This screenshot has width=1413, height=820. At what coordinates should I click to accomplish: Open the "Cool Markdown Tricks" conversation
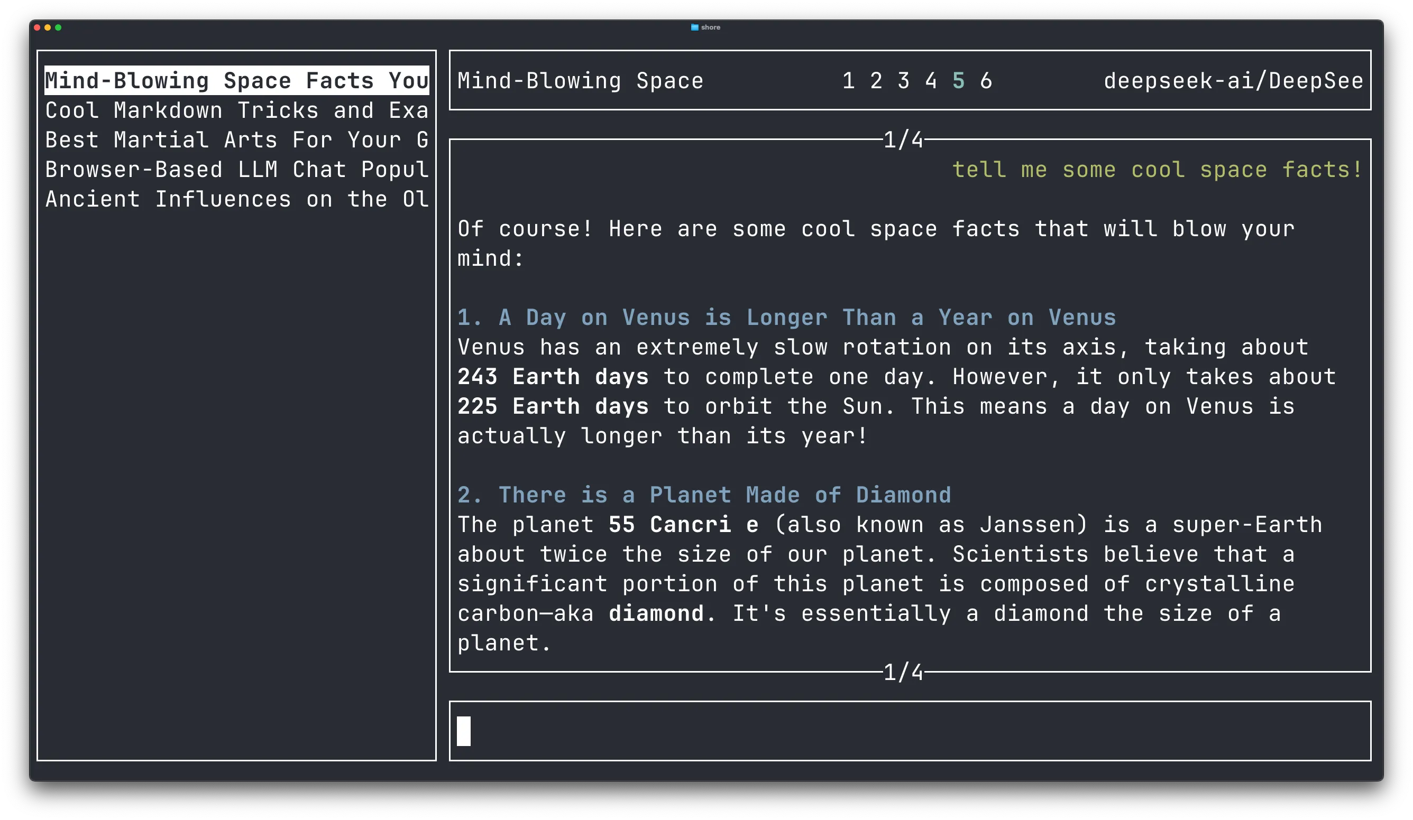[x=235, y=110]
